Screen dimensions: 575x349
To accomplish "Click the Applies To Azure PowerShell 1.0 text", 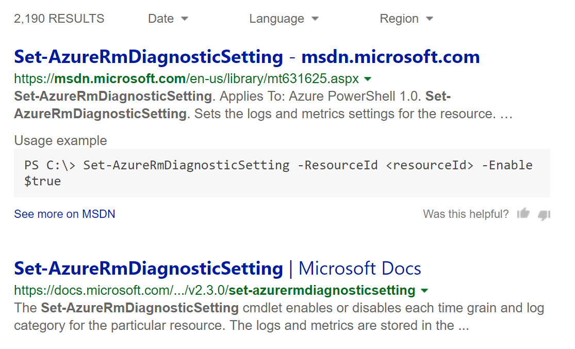I will point(319,96).
